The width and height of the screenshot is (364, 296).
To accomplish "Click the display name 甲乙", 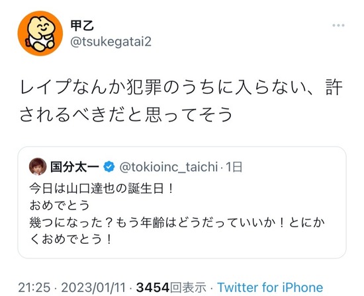I will click(x=82, y=26).
